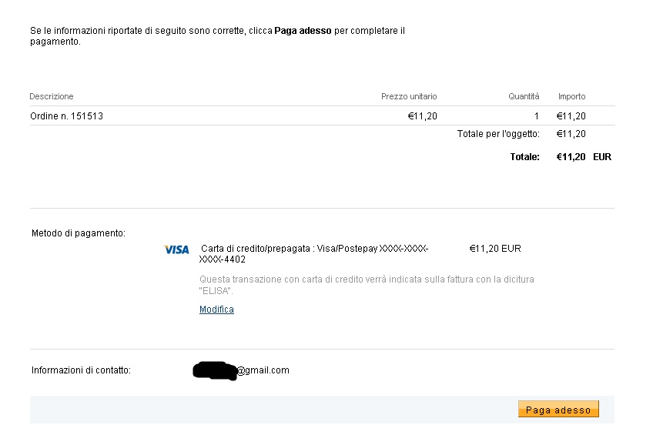Click the Descrizione column header

[x=52, y=96]
